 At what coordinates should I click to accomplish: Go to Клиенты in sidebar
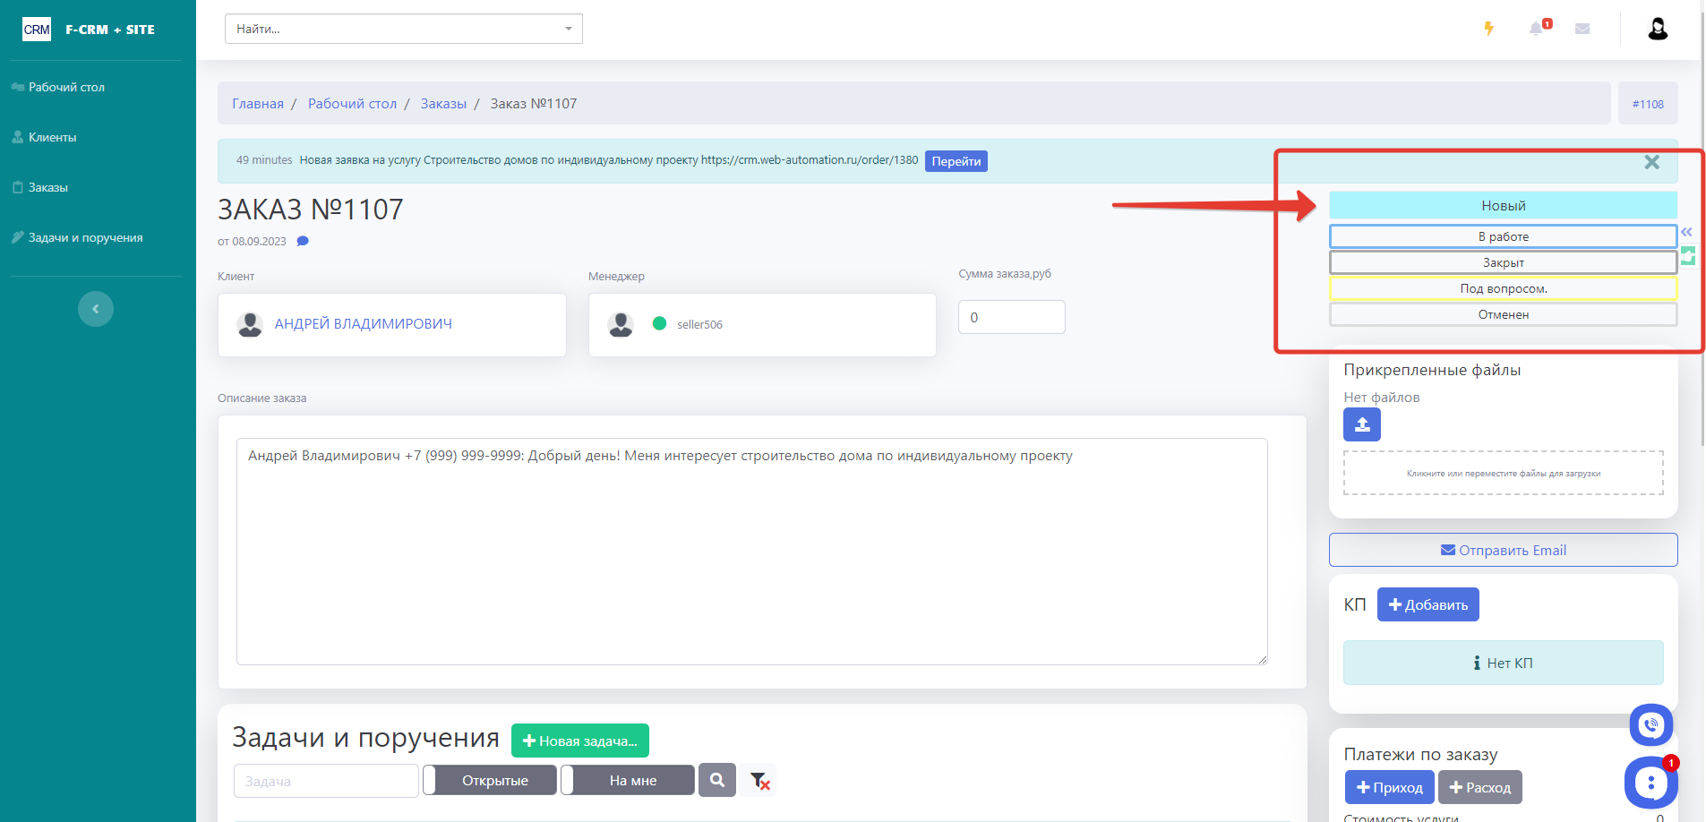[x=52, y=137]
